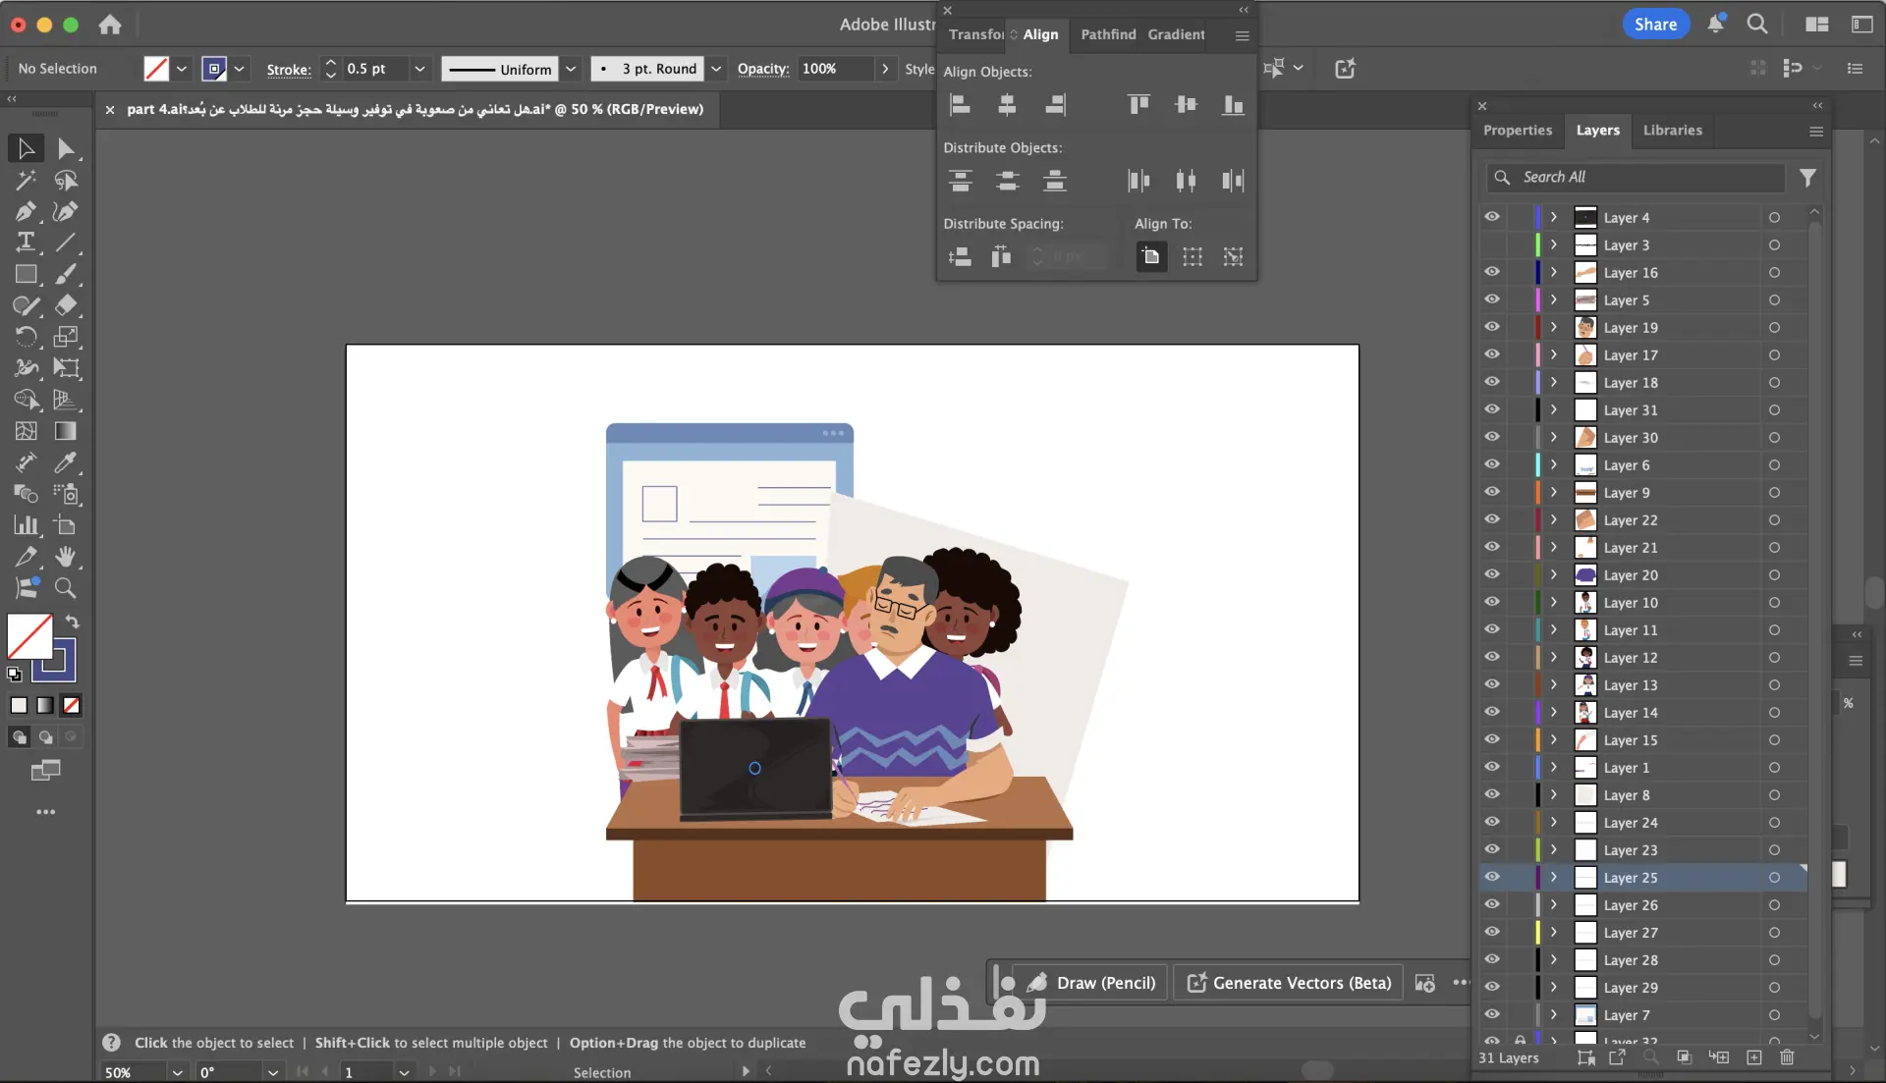Select the Type tool
Image resolution: width=1886 pixels, height=1083 pixels.
pos(26,243)
